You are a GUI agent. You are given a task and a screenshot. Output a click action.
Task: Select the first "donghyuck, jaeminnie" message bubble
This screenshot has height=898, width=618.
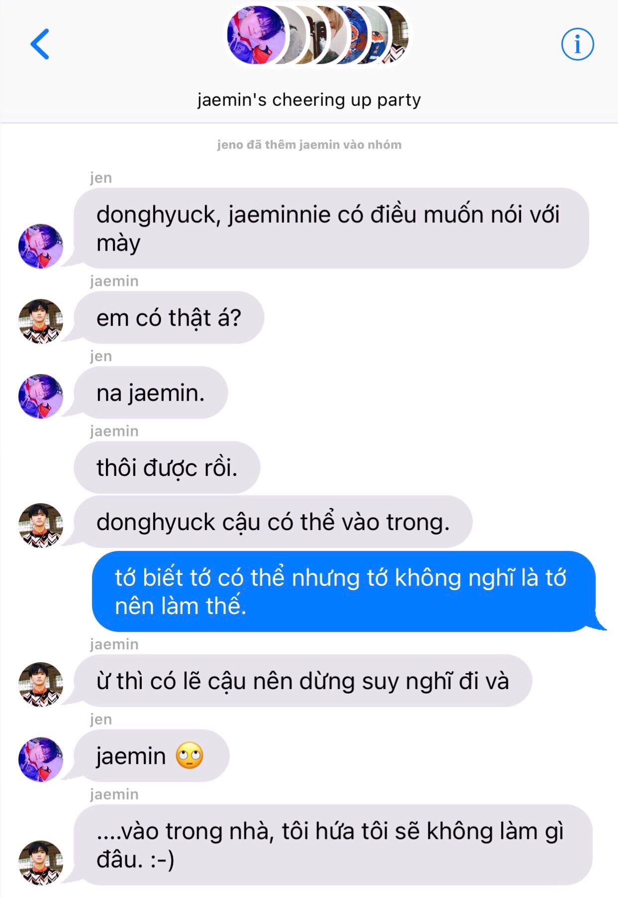[x=331, y=228]
